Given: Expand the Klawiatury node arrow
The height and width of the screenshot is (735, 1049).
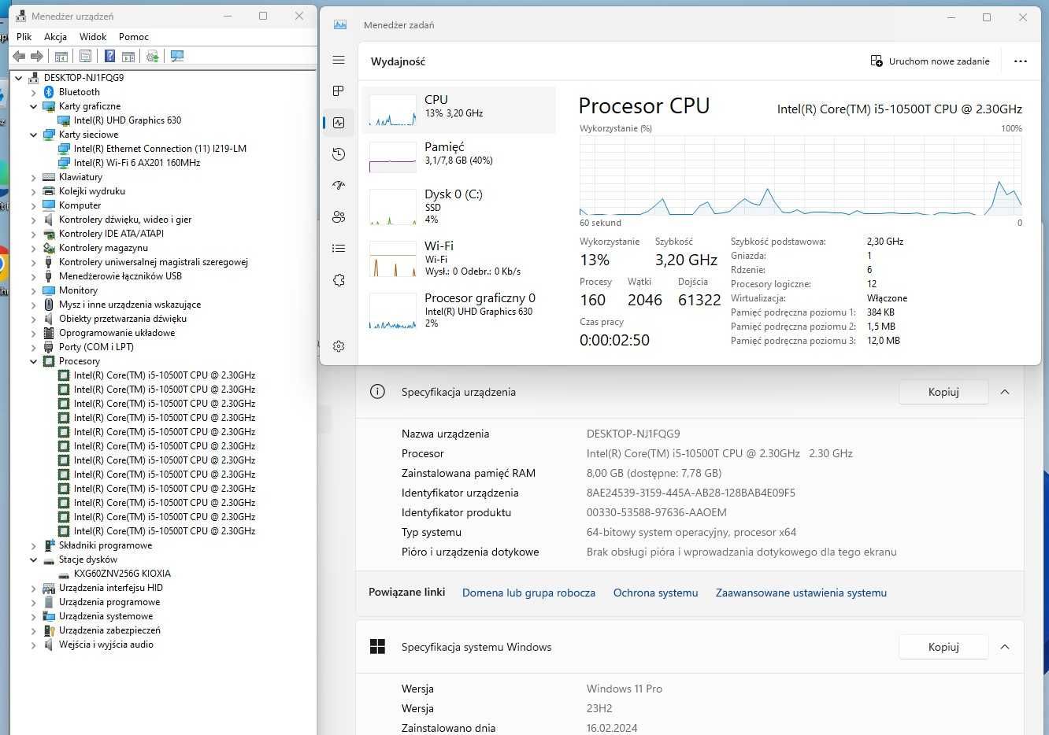Looking at the screenshot, I should pyautogui.click(x=34, y=177).
